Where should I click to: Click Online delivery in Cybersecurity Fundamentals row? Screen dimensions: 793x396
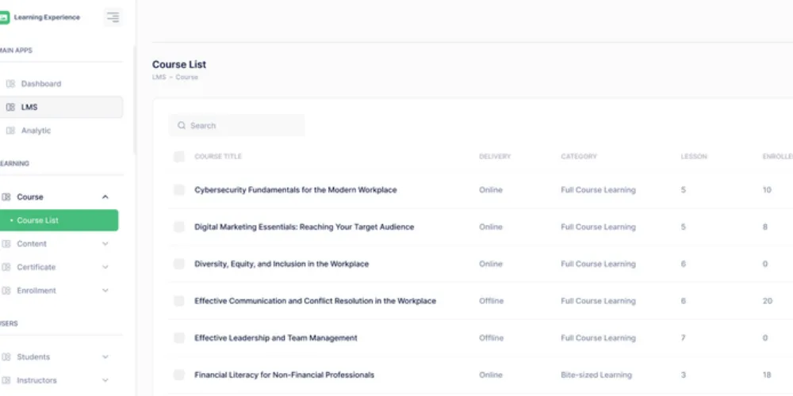tap(491, 190)
